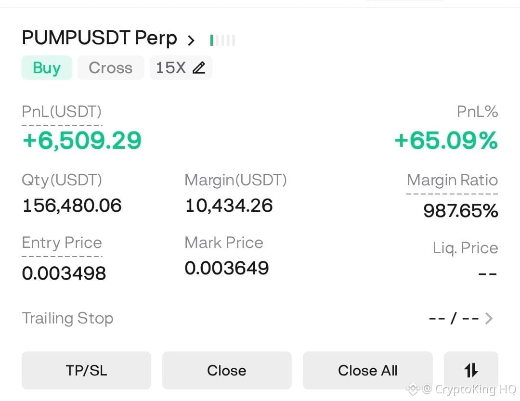Tap the underlined PnL(USDT) label
The image size is (520, 401).
[x=62, y=112]
